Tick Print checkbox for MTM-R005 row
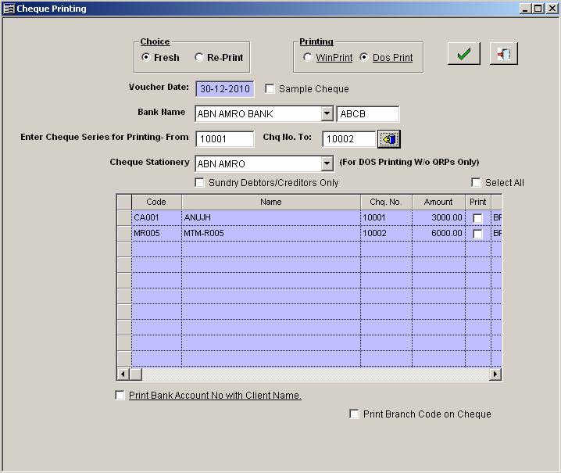 click(477, 234)
